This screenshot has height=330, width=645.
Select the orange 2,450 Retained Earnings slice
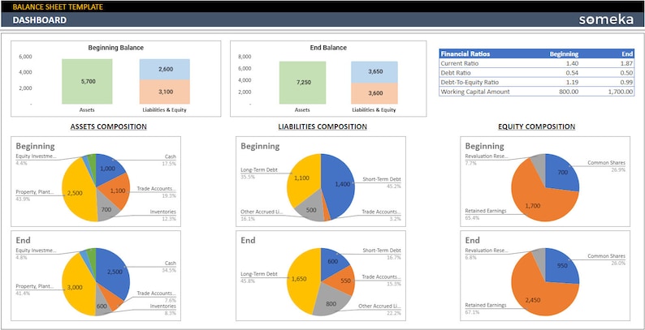coord(533,300)
